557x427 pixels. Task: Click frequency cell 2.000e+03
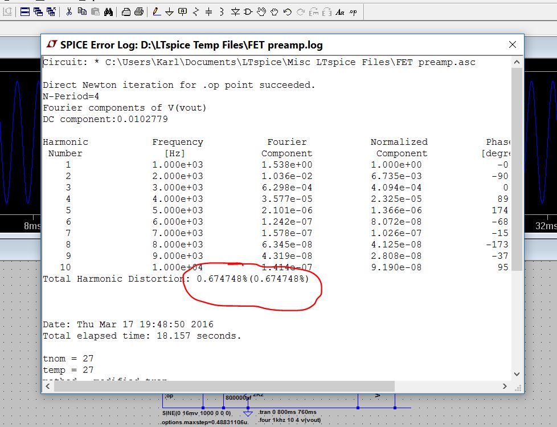[178, 176]
